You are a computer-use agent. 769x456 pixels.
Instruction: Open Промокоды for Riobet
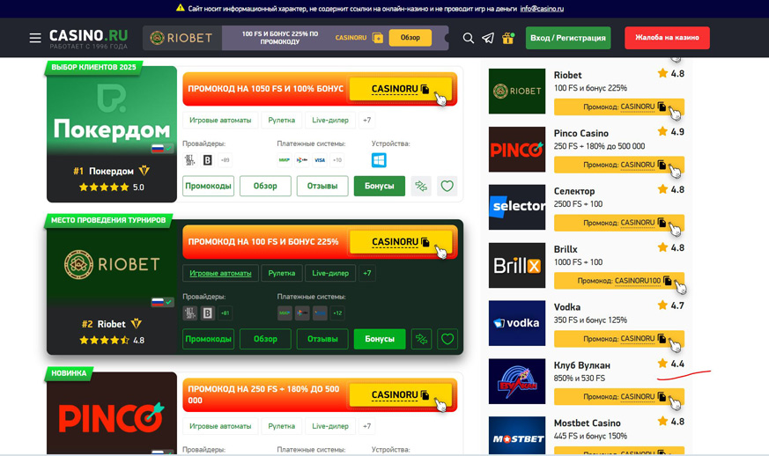tap(208, 339)
